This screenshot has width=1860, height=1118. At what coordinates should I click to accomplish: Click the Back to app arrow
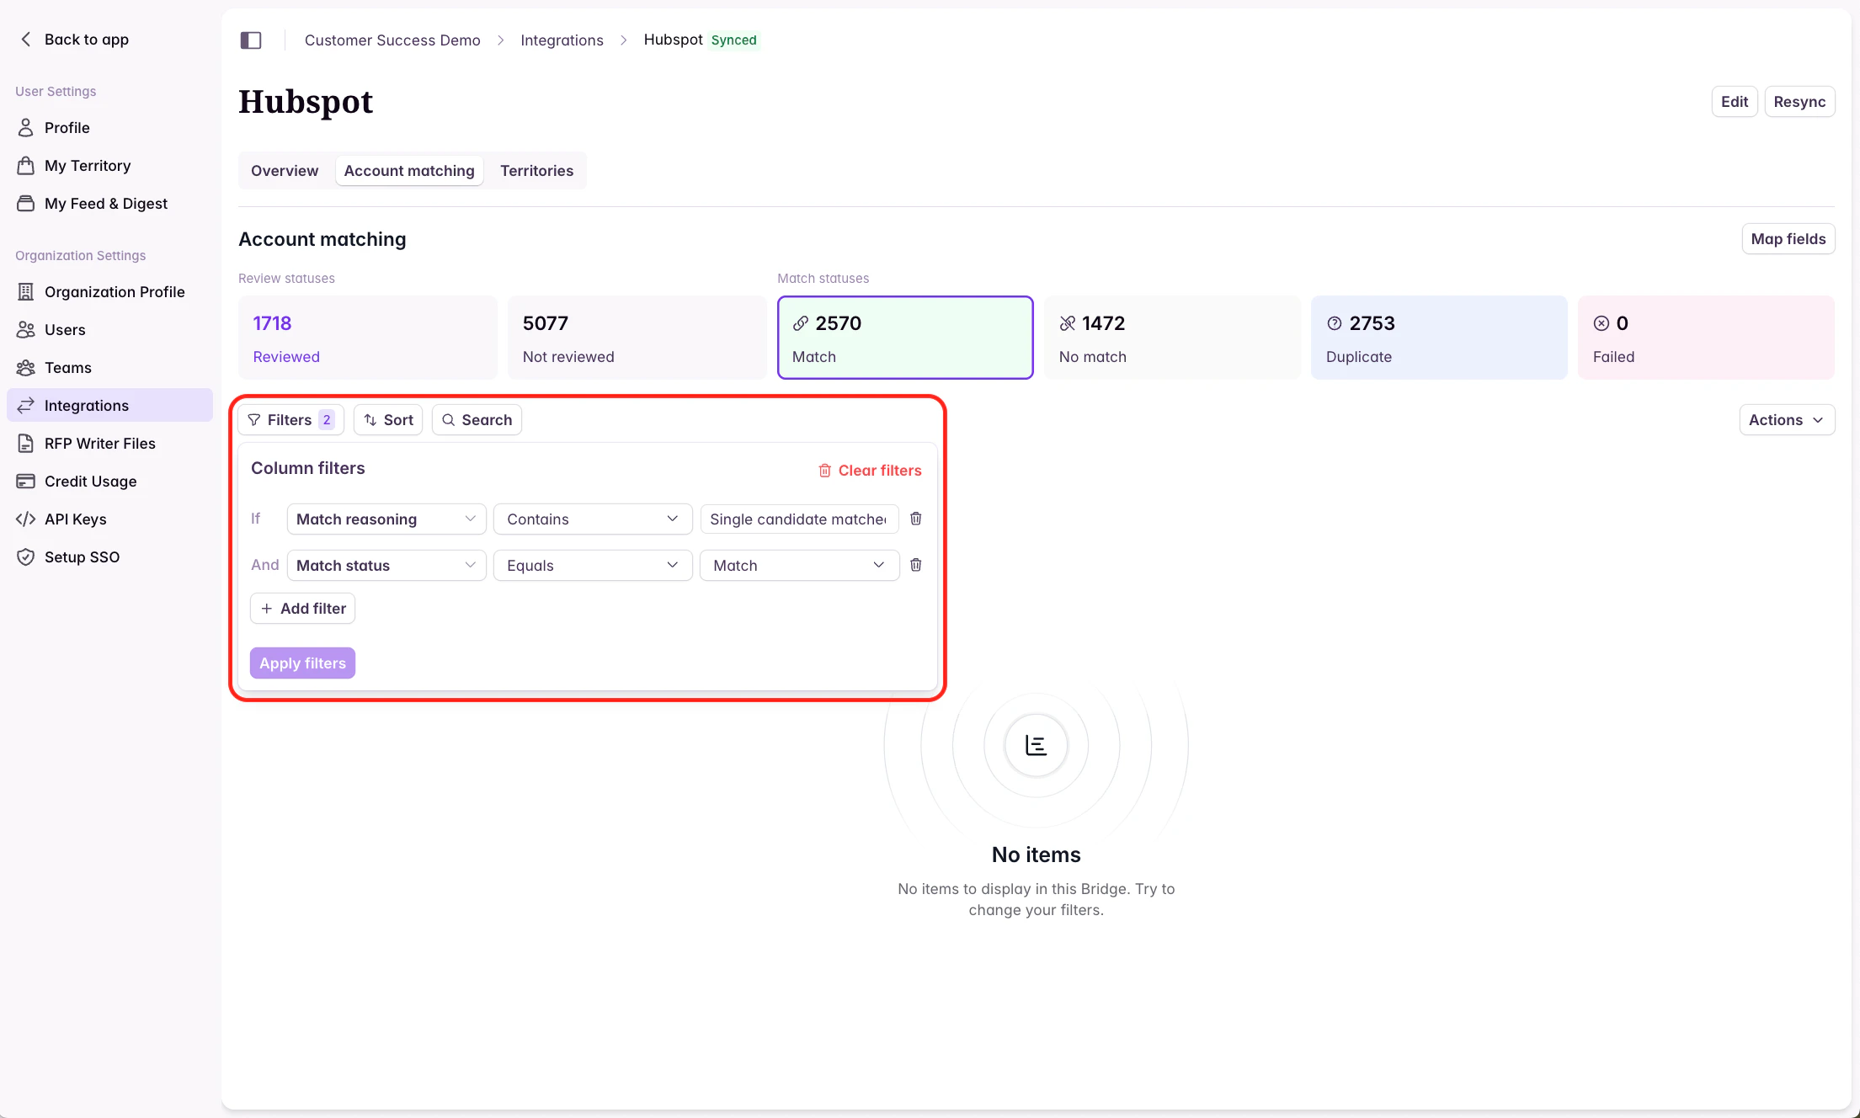pos(26,40)
